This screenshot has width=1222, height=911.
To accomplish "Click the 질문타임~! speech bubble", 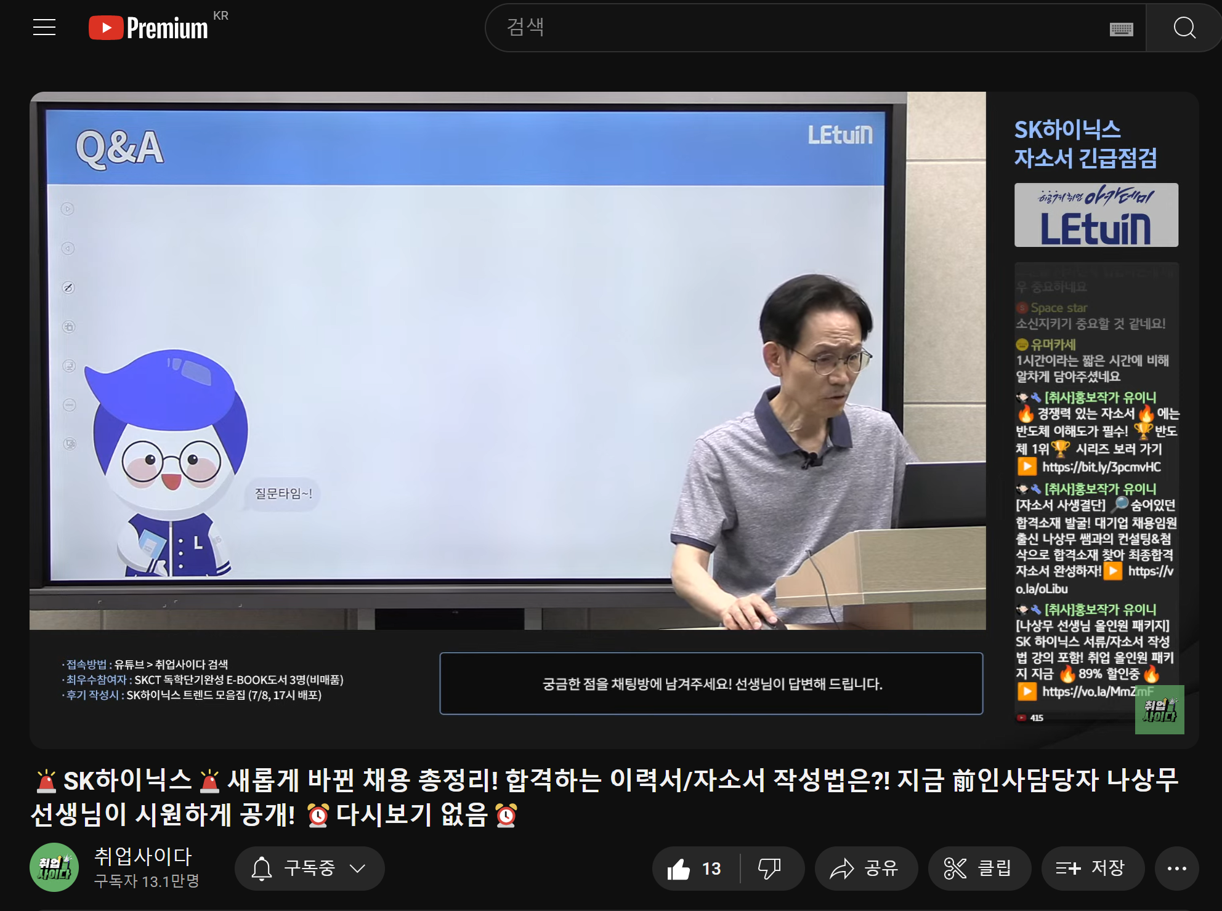I will (x=283, y=494).
